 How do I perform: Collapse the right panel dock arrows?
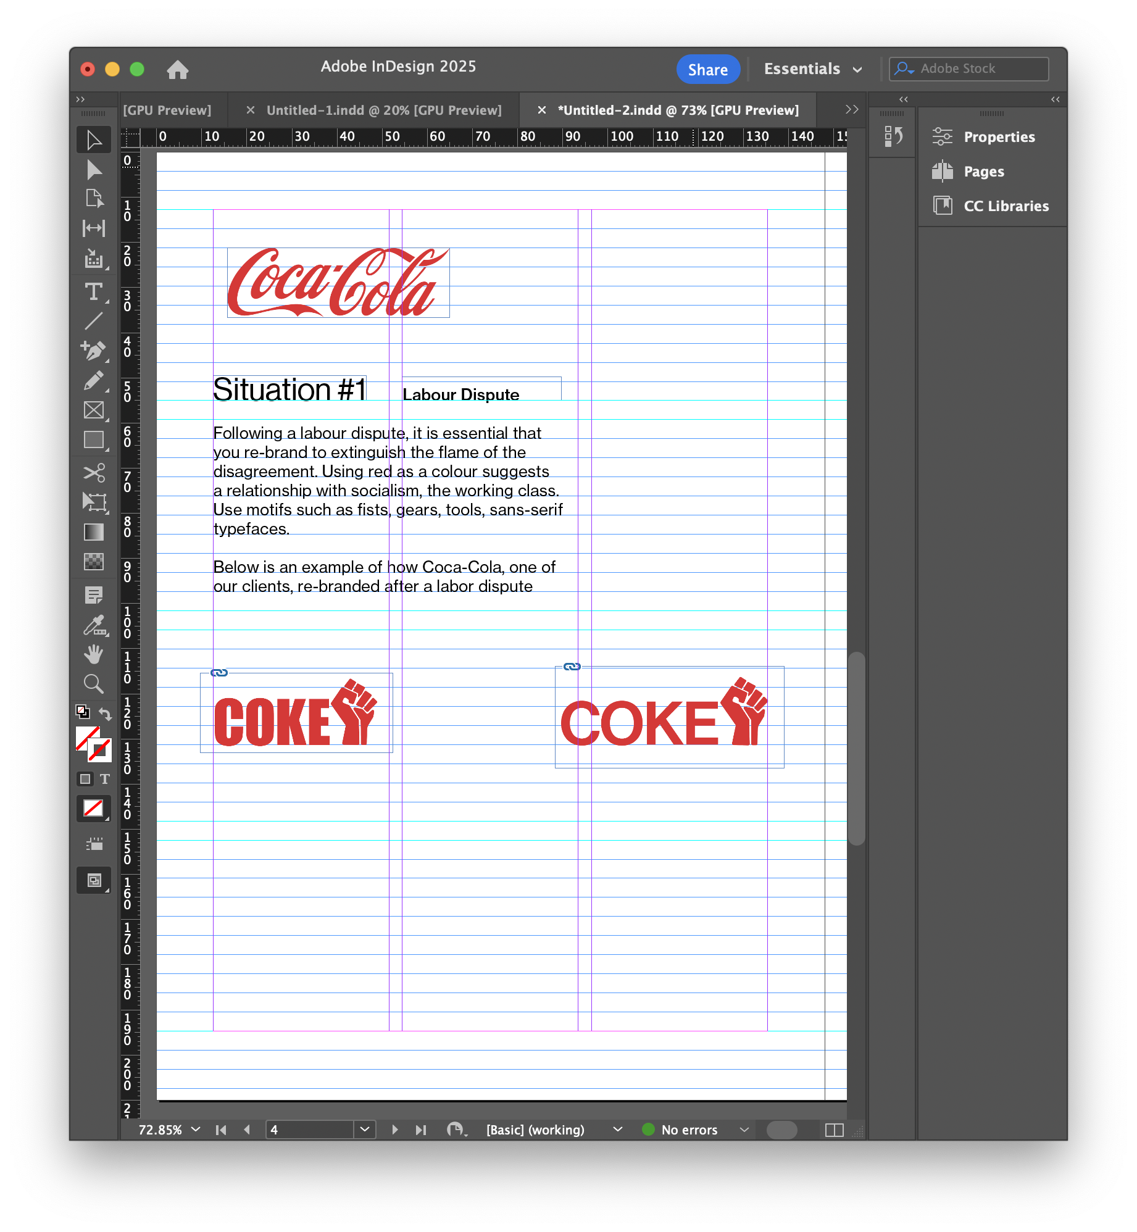pos(1056,99)
